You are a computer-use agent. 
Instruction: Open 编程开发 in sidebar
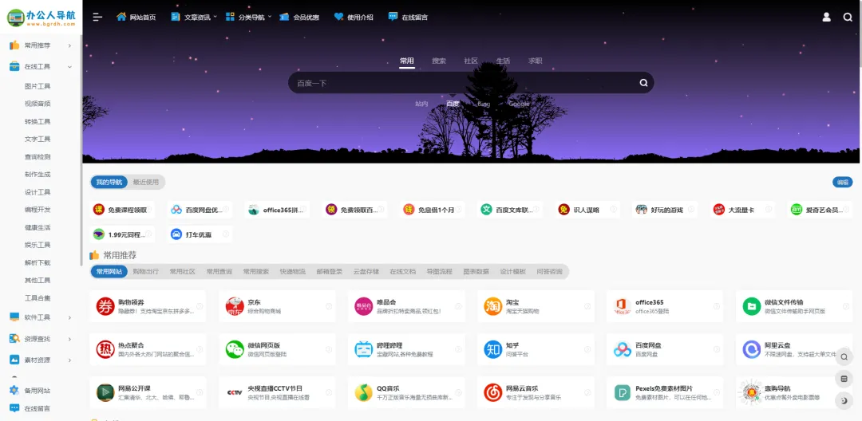[x=38, y=210]
